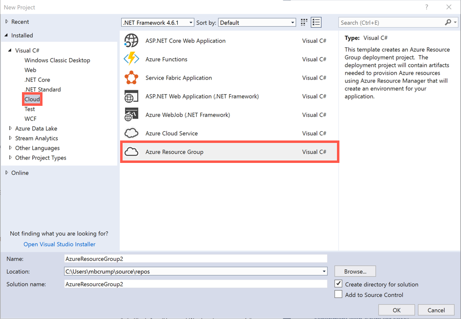Select Azure WebJob (.NET Framework) template name

coord(188,115)
